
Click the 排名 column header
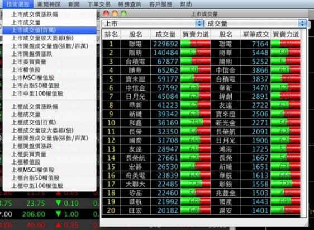[x=111, y=35]
